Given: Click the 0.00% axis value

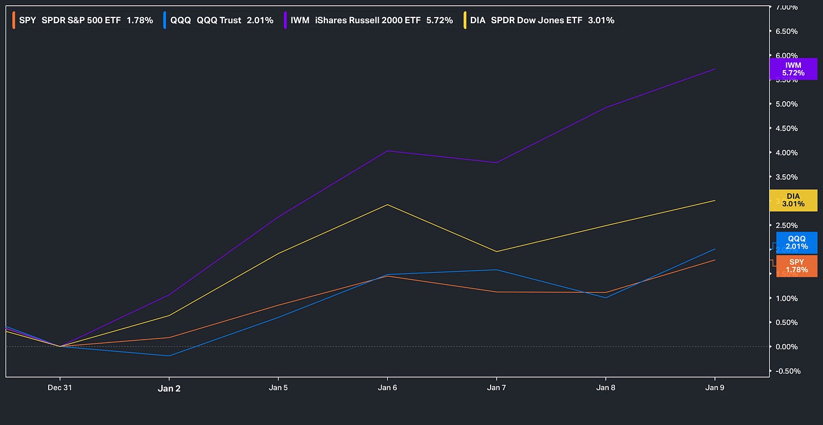Looking at the screenshot, I should click(787, 346).
